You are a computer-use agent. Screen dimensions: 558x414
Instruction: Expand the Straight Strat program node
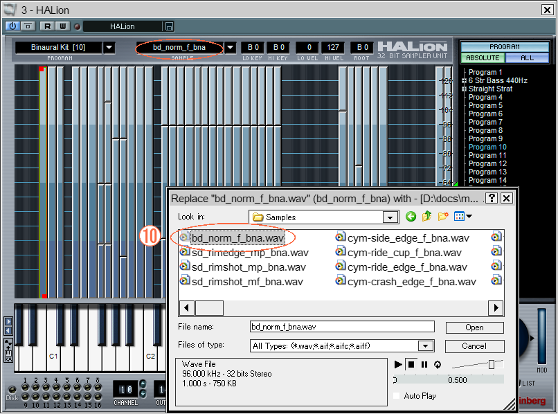pyautogui.click(x=464, y=89)
